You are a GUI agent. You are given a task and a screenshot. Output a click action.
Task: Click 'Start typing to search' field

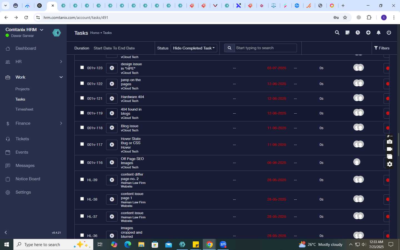(x=266, y=48)
